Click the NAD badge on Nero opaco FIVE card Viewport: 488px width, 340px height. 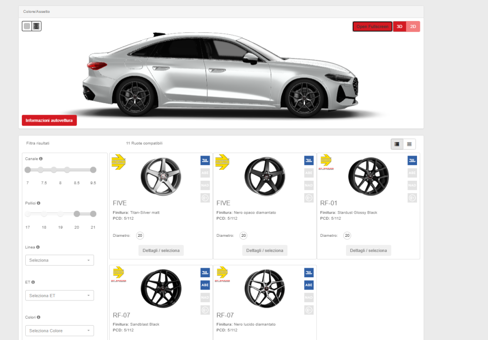tap(309, 185)
